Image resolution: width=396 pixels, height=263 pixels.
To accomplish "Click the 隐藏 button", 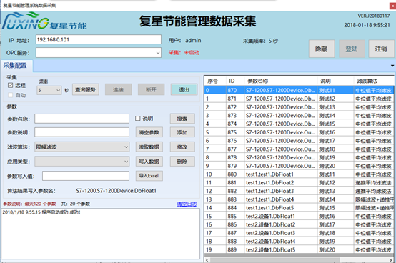I will (322, 49).
